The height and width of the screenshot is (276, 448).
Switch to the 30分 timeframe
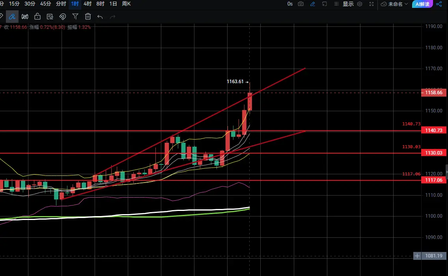(x=30, y=4)
